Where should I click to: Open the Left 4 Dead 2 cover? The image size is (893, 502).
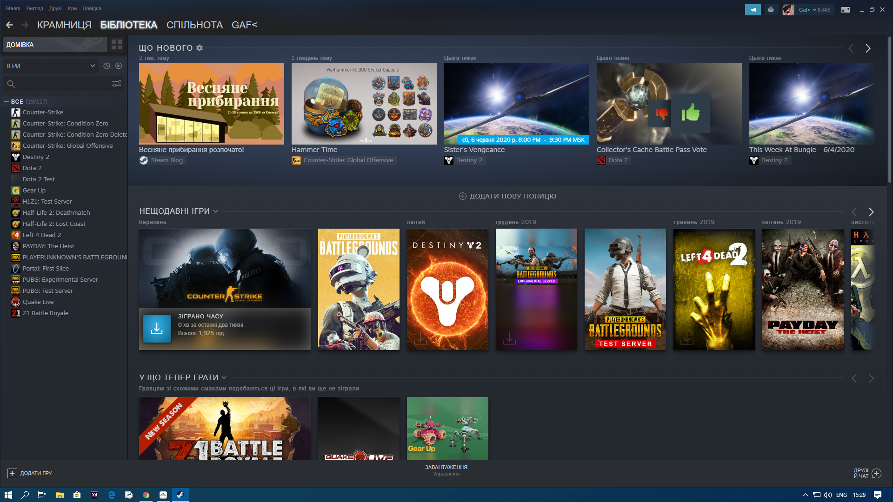click(714, 289)
